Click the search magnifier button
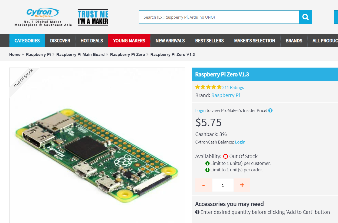 click(306, 17)
